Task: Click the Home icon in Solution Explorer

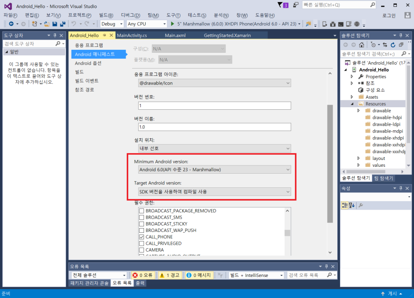Action: tap(361, 45)
